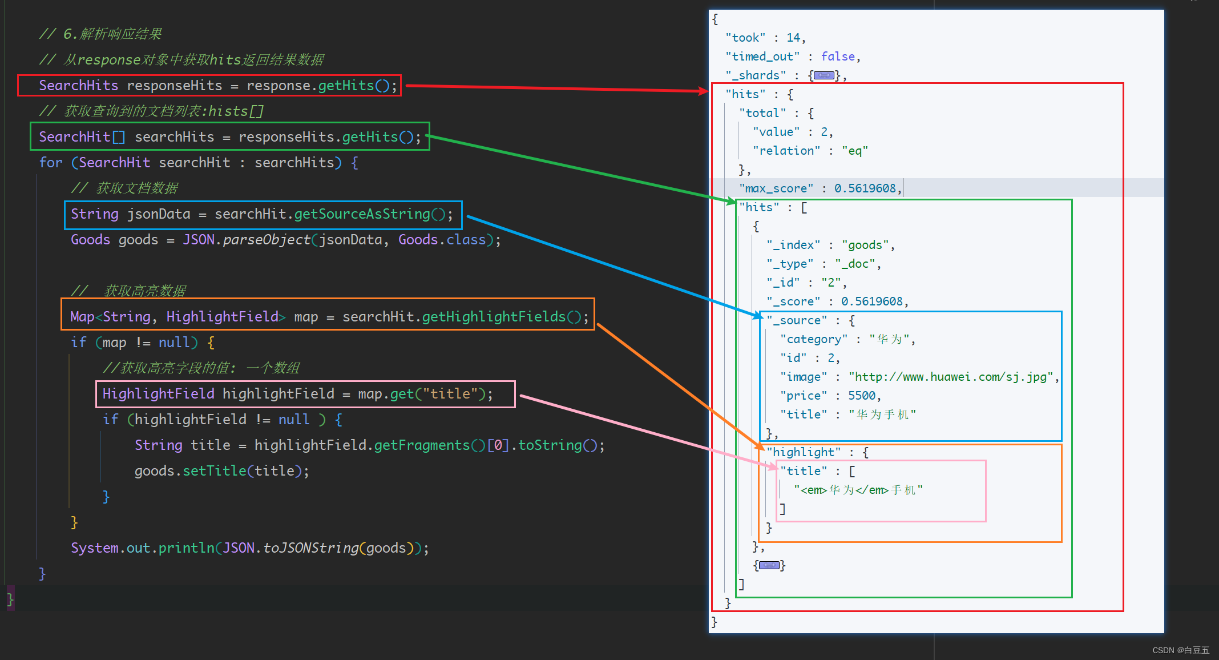Click the price value 5500
1219x660 pixels.
862,396
